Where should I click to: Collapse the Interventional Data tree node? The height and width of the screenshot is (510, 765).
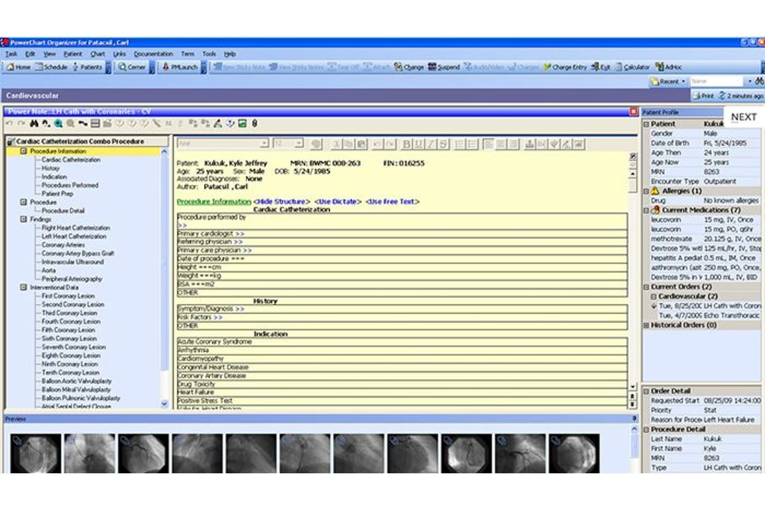point(23,287)
